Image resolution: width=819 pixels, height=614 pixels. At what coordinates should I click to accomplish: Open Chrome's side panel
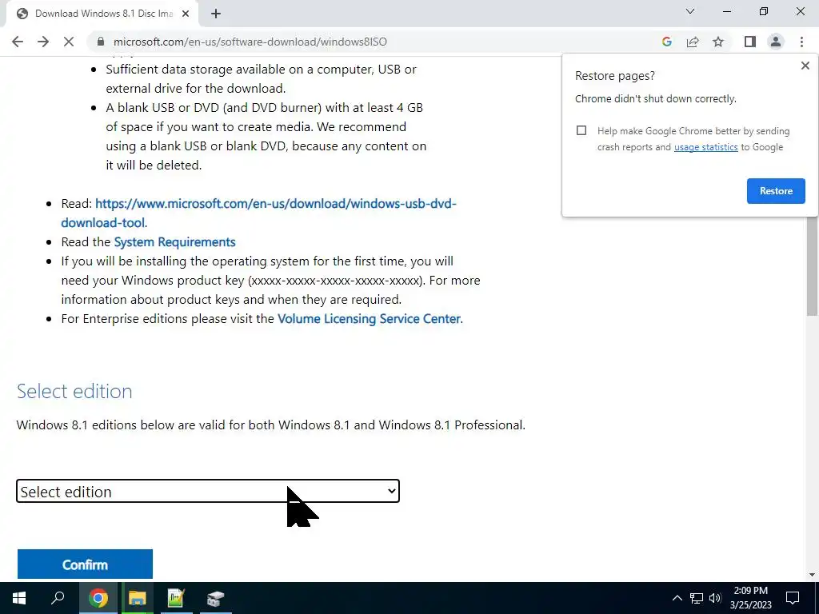tap(750, 42)
